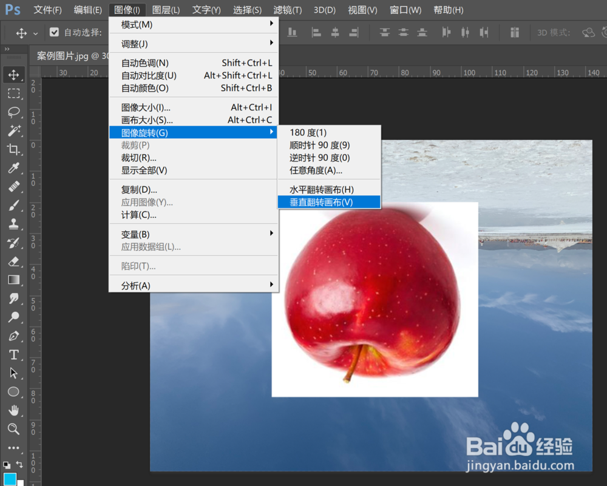Distribute vertical centers in options bar
This screenshot has height=486, width=607.
(x=404, y=33)
